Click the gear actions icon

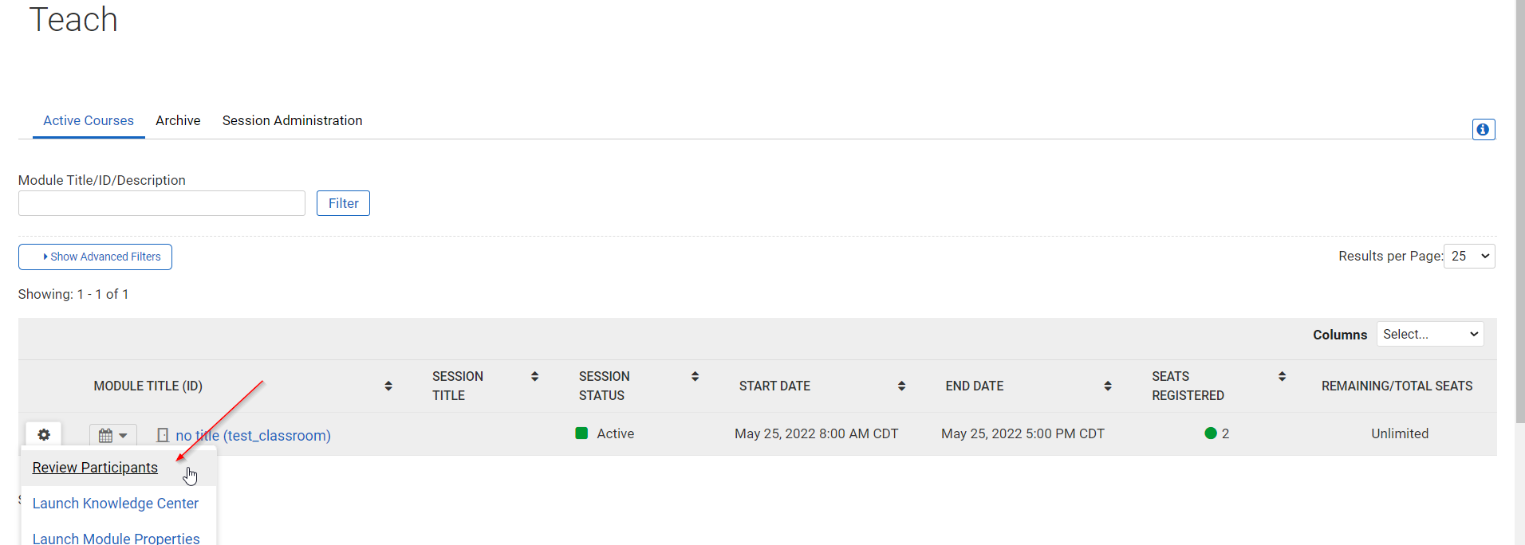44,434
